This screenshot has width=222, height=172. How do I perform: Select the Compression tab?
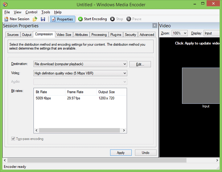click(x=44, y=34)
